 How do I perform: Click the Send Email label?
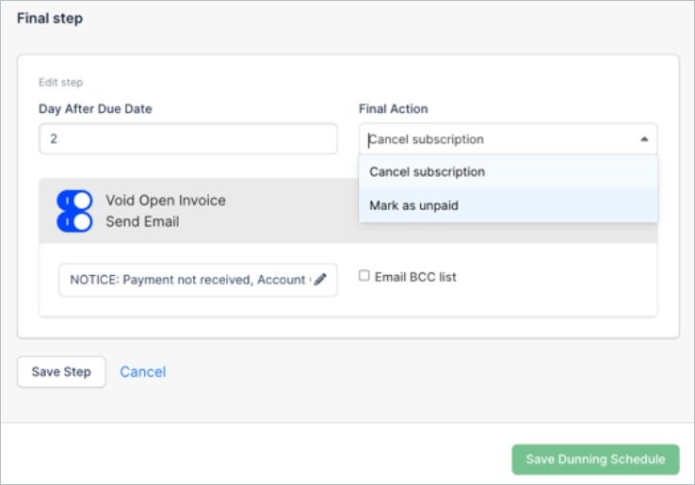pos(142,221)
